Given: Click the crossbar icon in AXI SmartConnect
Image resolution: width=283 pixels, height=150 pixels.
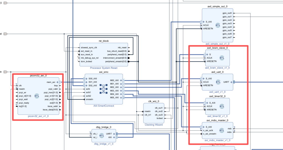Looking at the screenshot, I should (103, 89).
